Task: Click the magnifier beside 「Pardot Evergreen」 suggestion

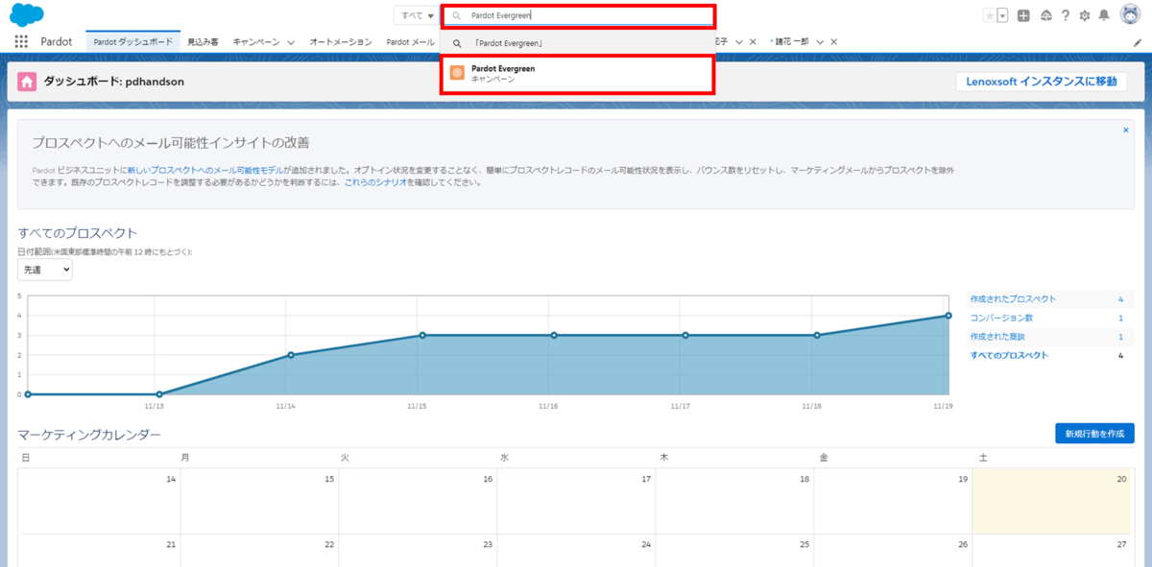Action: point(457,43)
